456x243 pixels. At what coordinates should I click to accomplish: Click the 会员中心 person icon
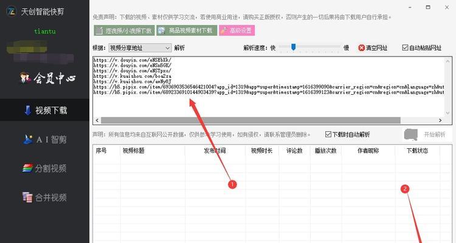click(x=25, y=78)
